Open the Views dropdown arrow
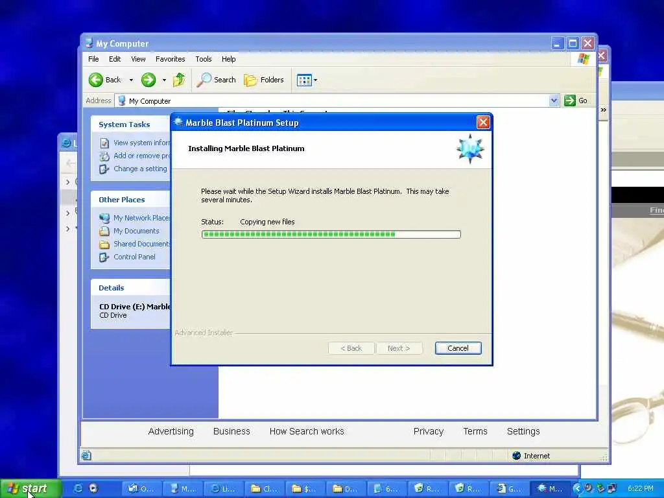 (316, 80)
